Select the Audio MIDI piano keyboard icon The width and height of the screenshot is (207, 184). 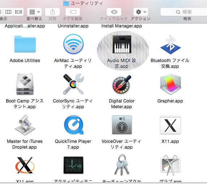[x=122, y=44]
